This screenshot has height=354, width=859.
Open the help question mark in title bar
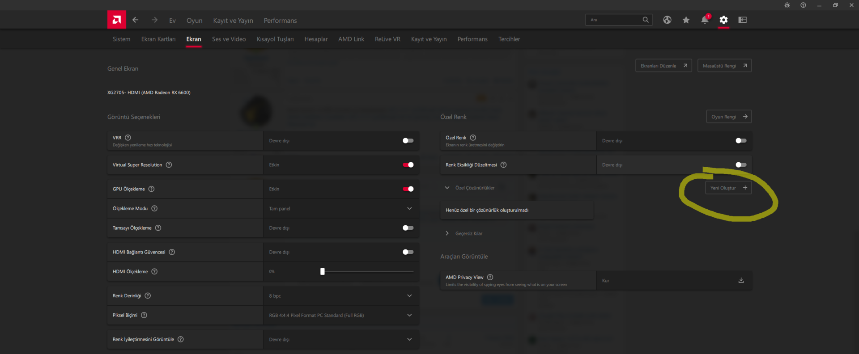click(x=803, y=5)
